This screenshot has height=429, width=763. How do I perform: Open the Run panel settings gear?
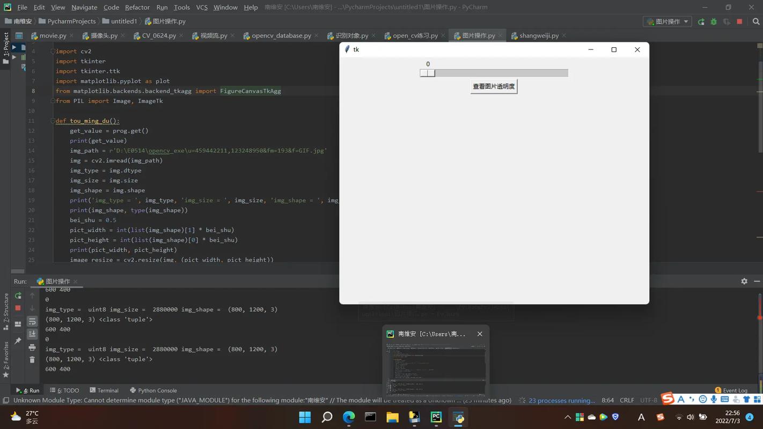click(744, 281)
